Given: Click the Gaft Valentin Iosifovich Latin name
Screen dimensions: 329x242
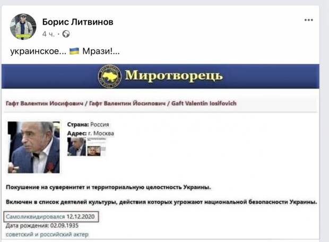Looking at the screenshot, I should [x=204, y=103].
